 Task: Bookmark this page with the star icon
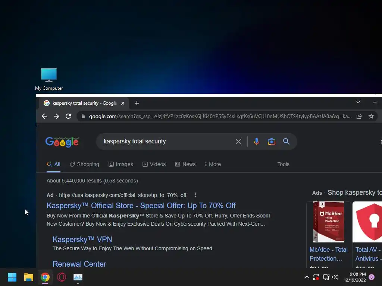coord(371,116)
